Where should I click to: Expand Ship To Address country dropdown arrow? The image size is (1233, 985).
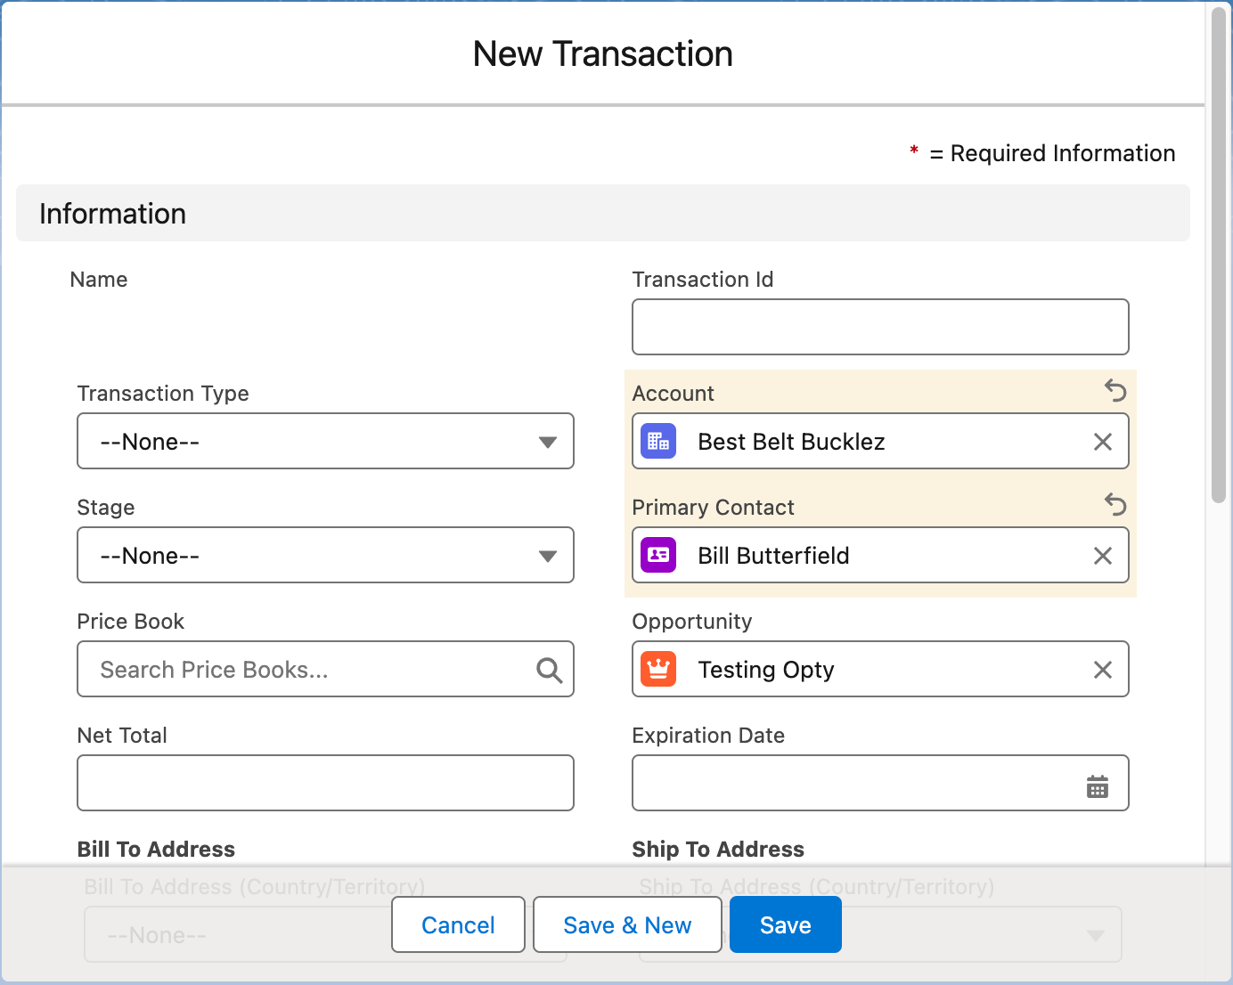(1096, 935)
